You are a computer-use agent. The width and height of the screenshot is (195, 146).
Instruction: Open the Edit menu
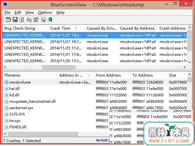pyautogui.click(x=18, y=12)
